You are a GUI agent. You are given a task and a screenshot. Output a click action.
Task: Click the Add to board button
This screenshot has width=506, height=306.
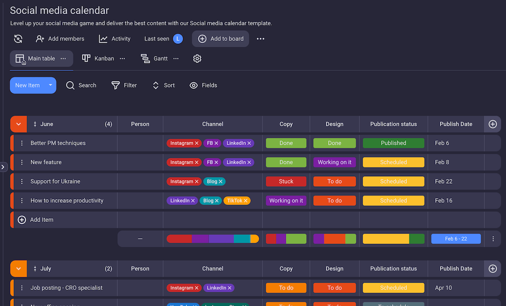click(220, 38)
